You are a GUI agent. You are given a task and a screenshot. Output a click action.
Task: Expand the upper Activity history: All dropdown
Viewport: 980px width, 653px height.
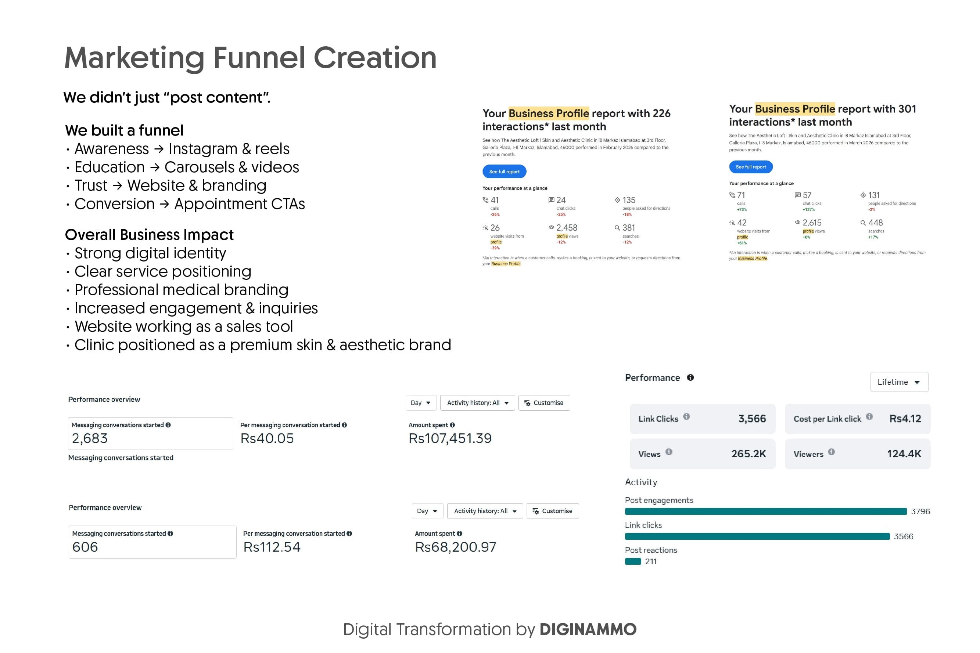477,403
